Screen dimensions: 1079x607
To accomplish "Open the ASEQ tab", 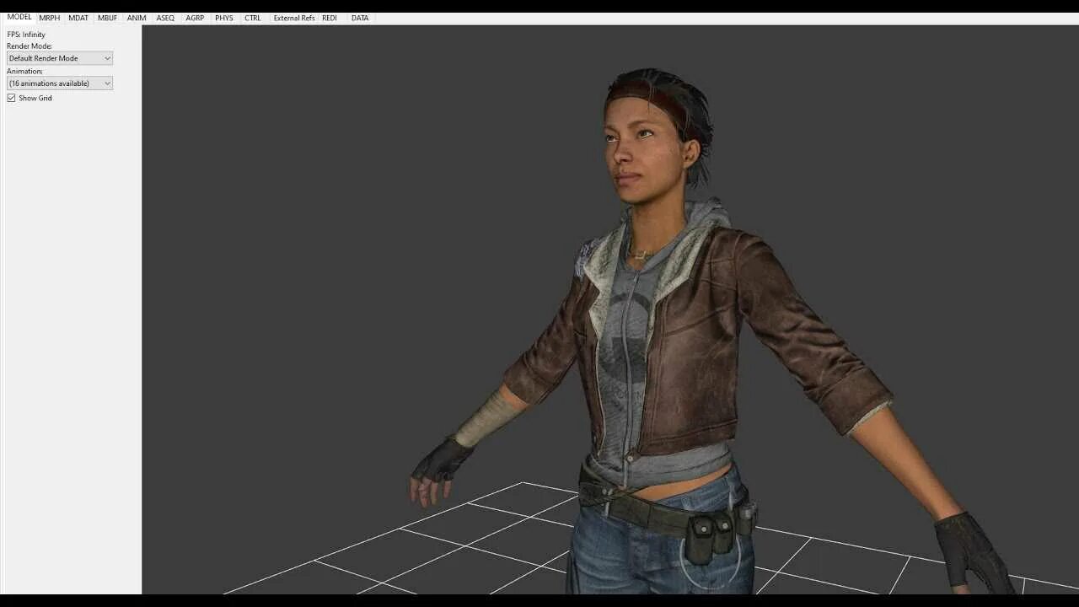I will click(x=165, y=18).
